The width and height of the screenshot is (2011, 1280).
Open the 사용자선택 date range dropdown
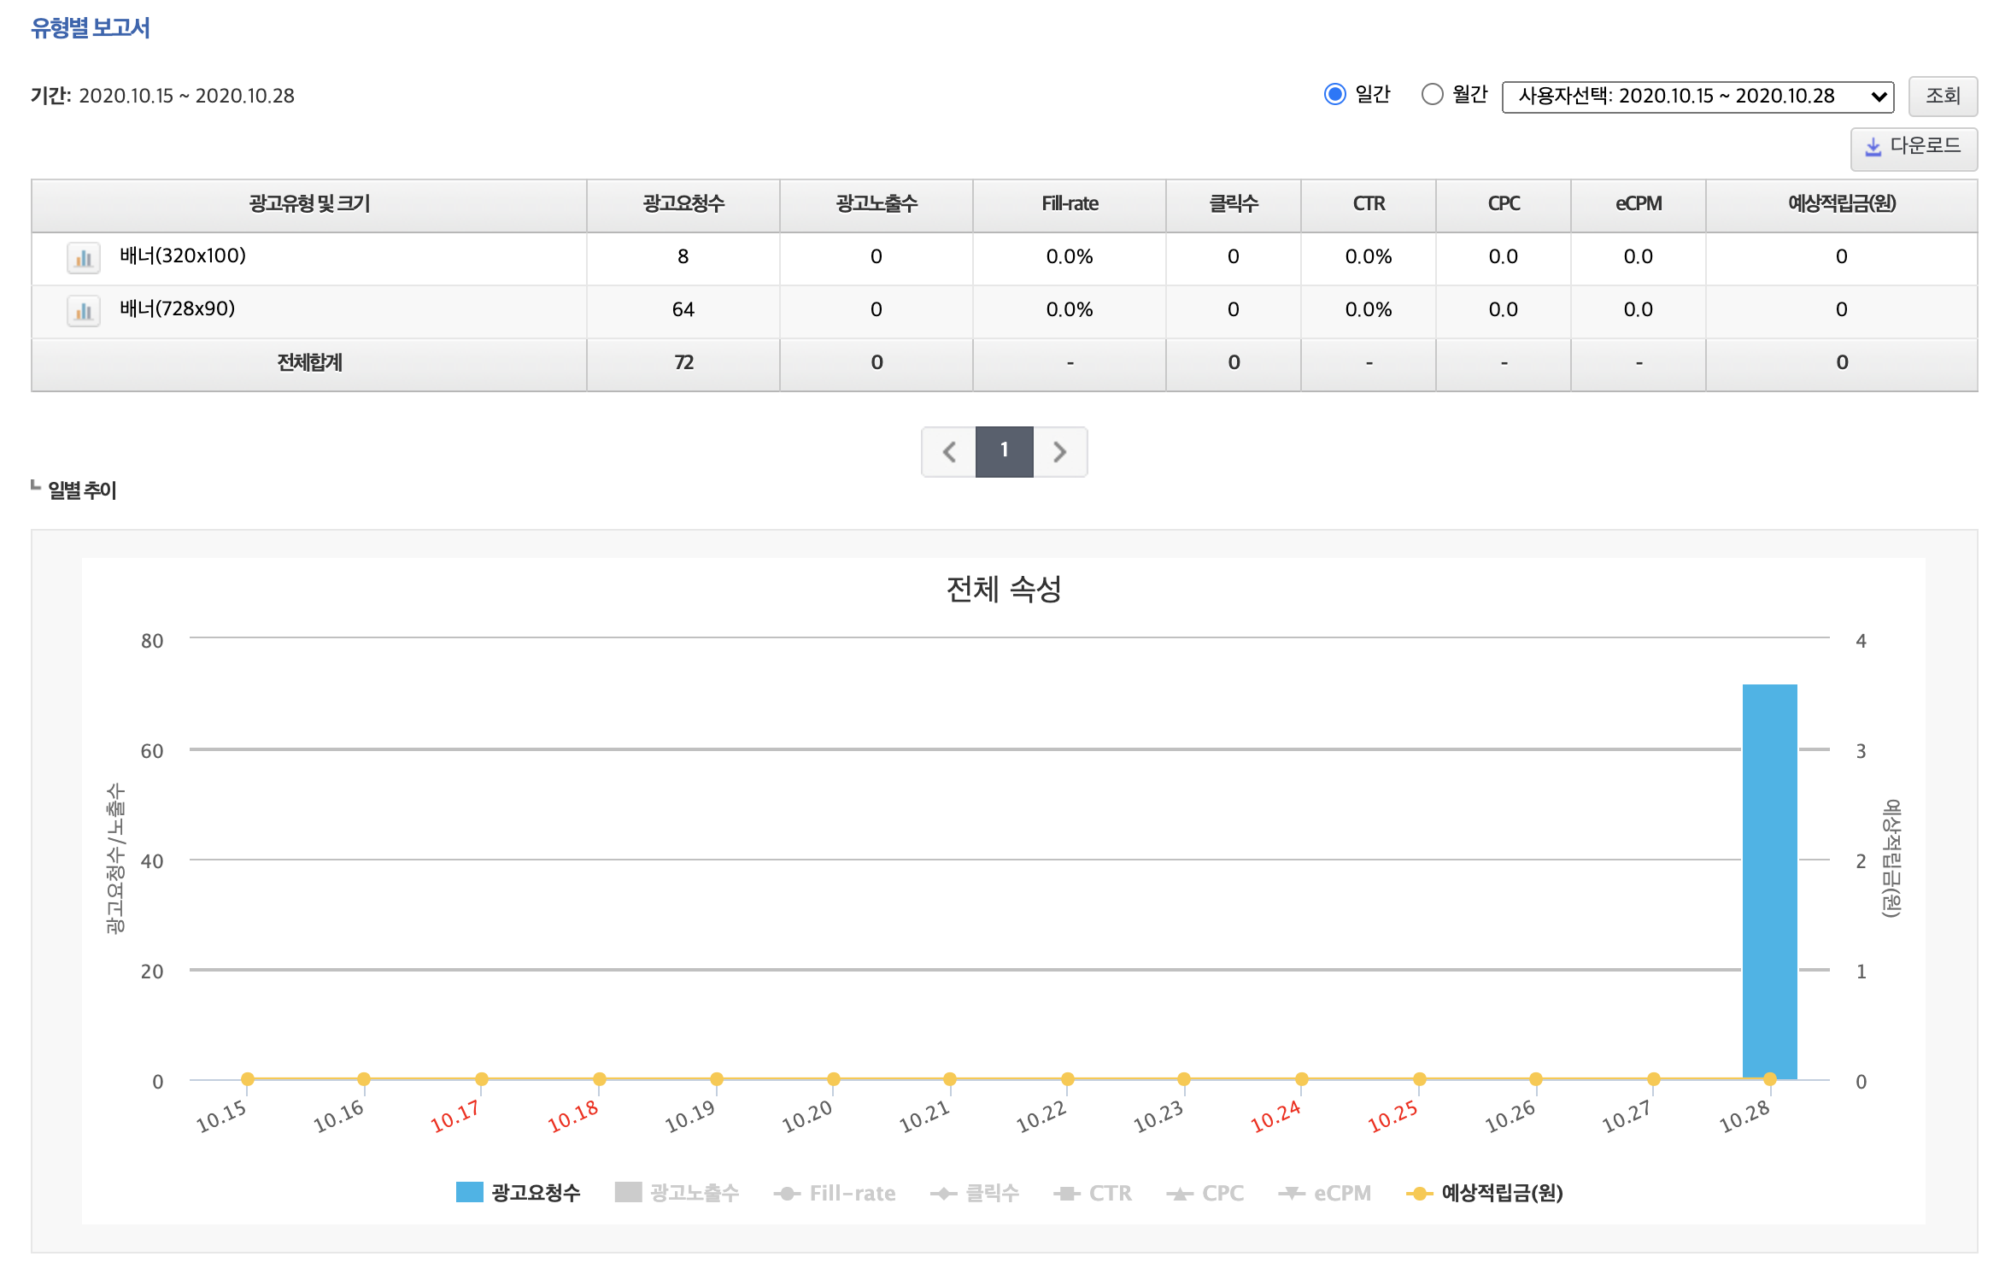coord(1697,97)
